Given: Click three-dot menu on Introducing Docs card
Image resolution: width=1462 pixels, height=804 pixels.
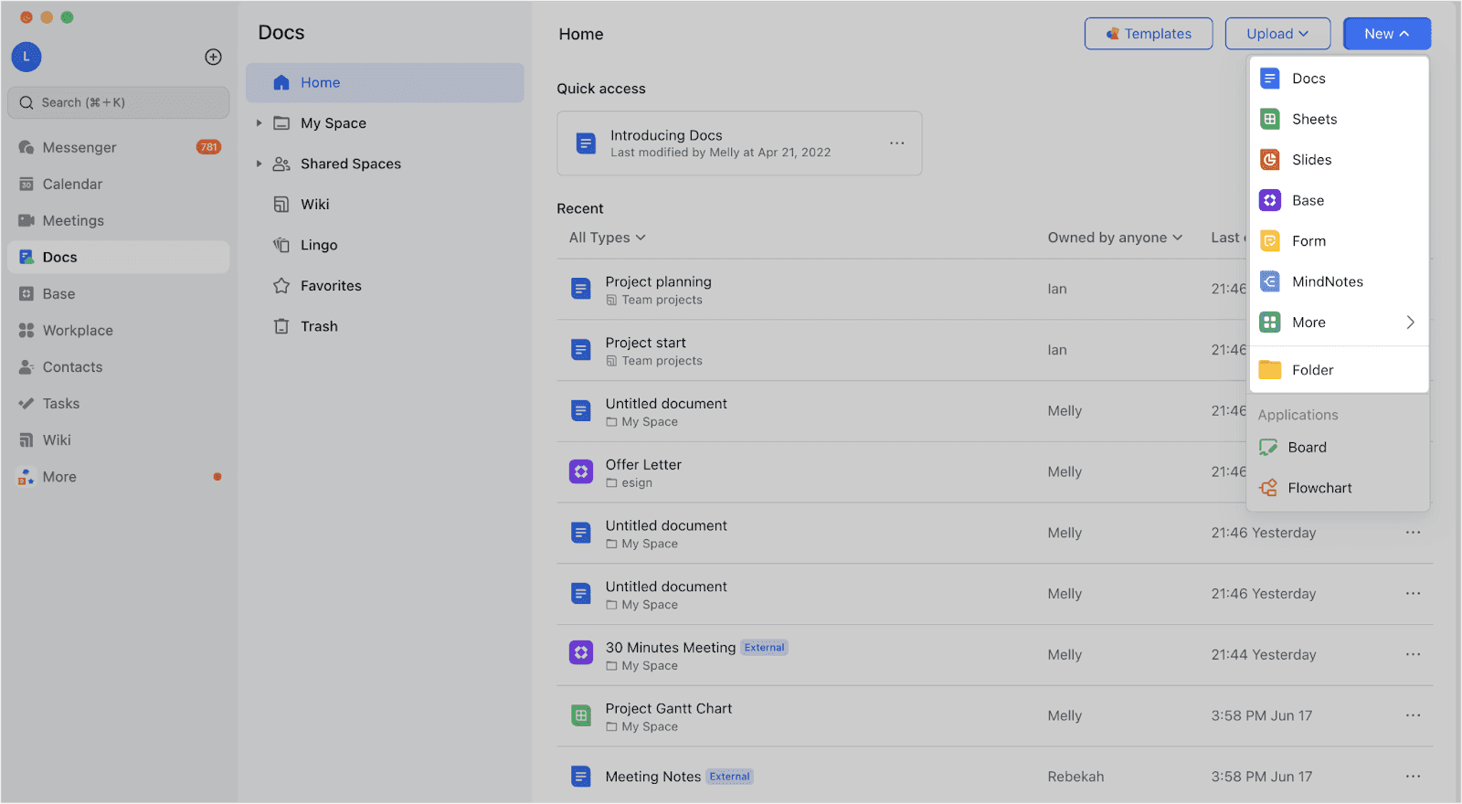Looking at the screenshot, I should pyautogui.click(x=897, y=143).
